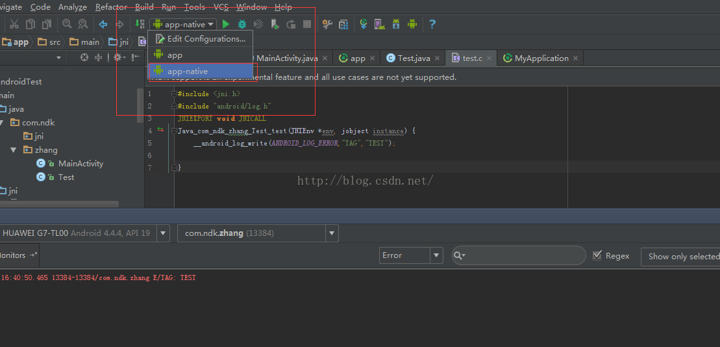Click the Cut scissors icon
The image size is (720, 347).
(14, 24)
